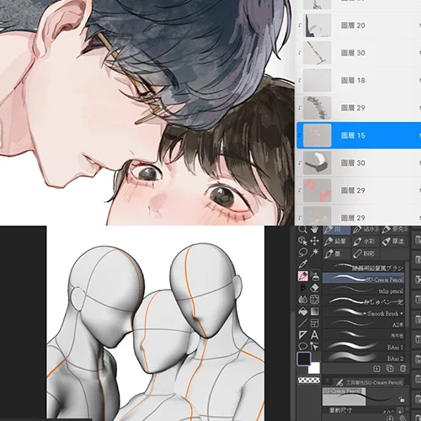
Task: Select the checkered transparent color swatch
Action: click(x=309, y=380)
